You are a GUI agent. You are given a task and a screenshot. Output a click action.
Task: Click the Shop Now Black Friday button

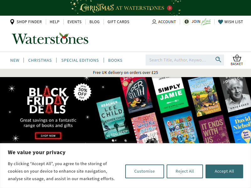[48, 136]
